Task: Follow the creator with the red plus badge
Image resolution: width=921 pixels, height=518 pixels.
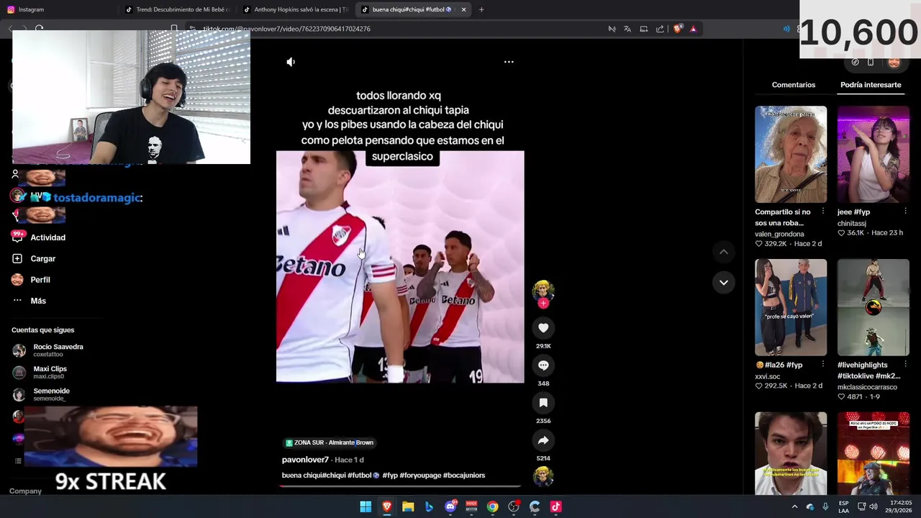Action: coord(543,303)
